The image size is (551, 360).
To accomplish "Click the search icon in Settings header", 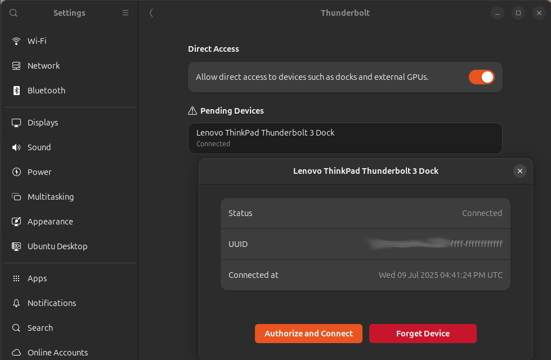I will [x=14, y=13].
